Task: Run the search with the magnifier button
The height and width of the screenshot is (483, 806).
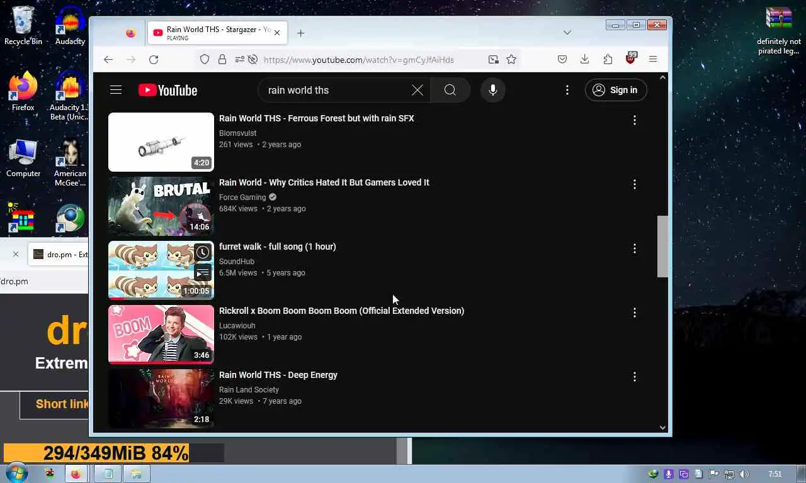Action: [450, 90]
